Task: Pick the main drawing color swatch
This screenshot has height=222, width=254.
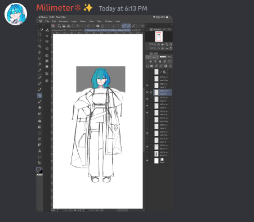Action: (x=38, y=169)
